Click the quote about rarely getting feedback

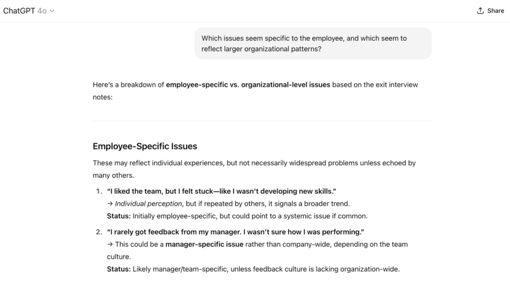[x=235, y=232]
